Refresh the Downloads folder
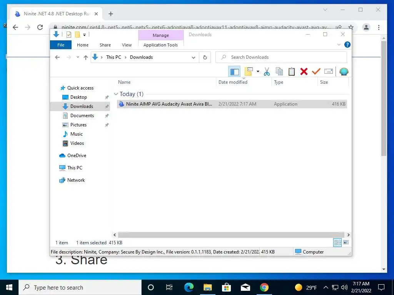 (x=205, y=58)
